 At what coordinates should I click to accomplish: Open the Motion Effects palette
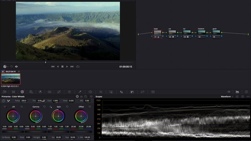click(50, 92)
